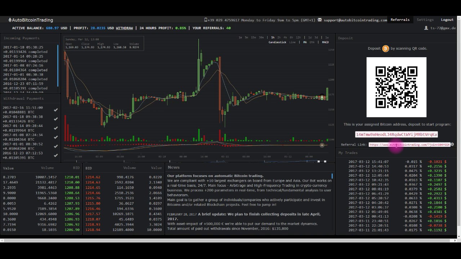Select the 5m chart interval
The width and height of the screenshot is (461, 259).
click(246, 37)
